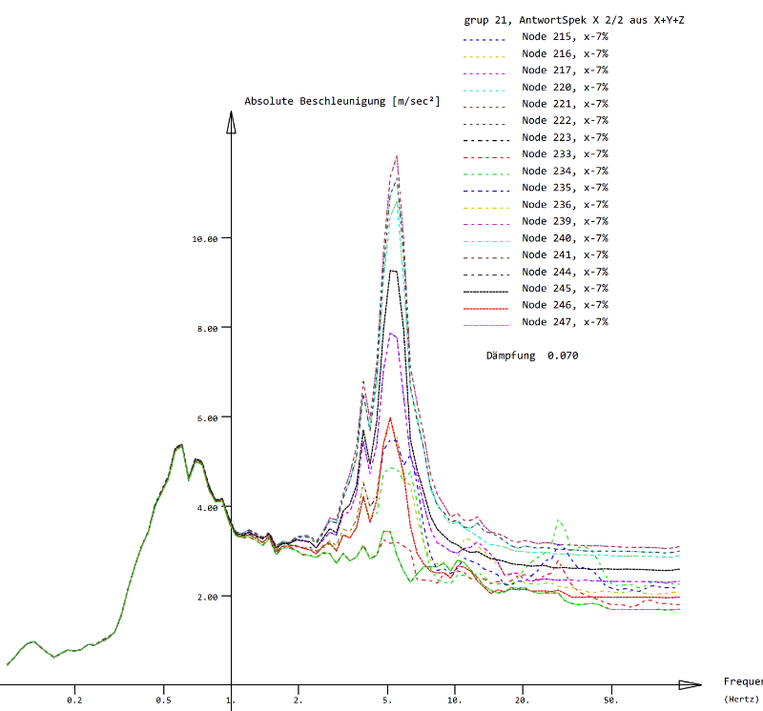Viewport: 763px width, 711px height.
Task: Click legend entry "Node 240, x-7%"
Action: tap(565, 238)
